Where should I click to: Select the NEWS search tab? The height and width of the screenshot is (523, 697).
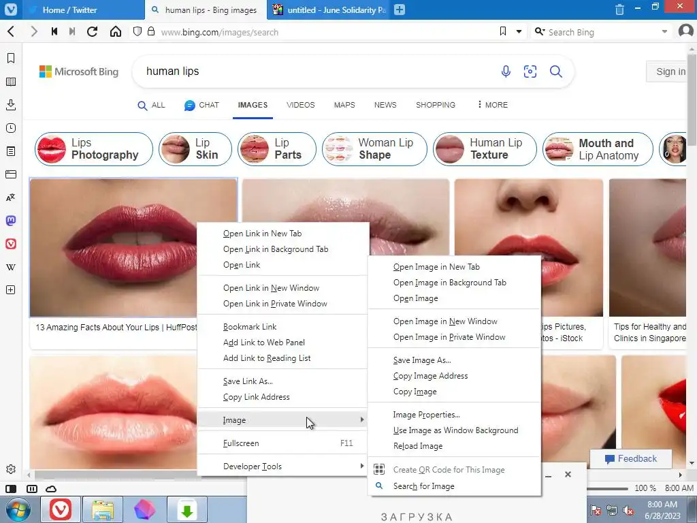[385, 105]
